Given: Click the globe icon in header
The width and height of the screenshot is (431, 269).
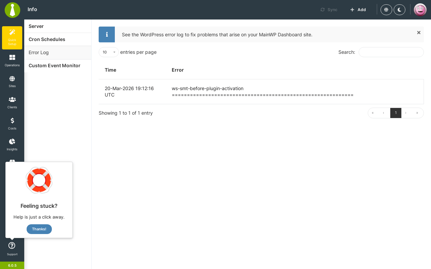Looking at the screenshot, I should tap(386, 10).
